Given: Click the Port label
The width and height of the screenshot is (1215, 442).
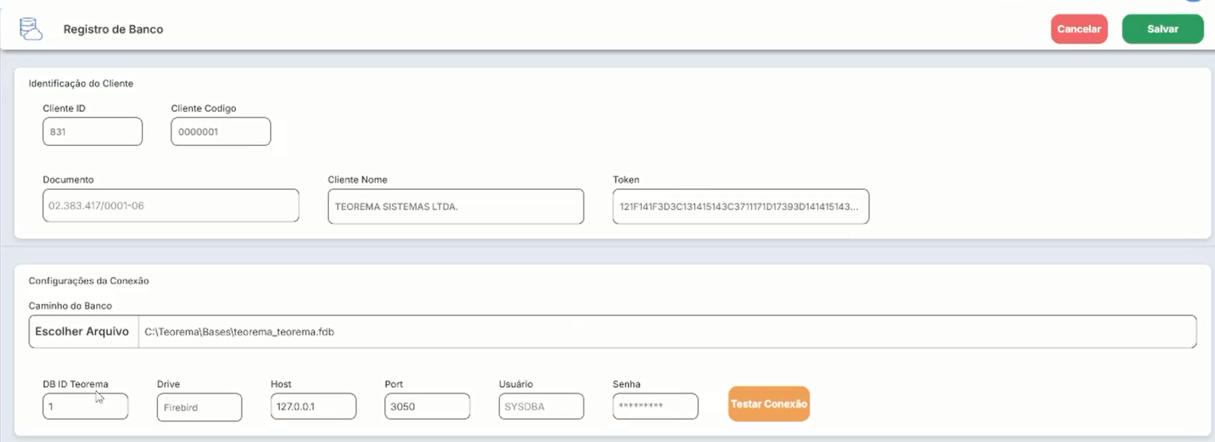Looking at the screenshot, I should 393,384.
